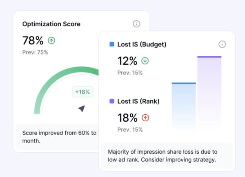Image resolution: width=245 pixels, height=177 pixels.
Task: Click the gauge needle pointer icon
Action: coord(82,108)
